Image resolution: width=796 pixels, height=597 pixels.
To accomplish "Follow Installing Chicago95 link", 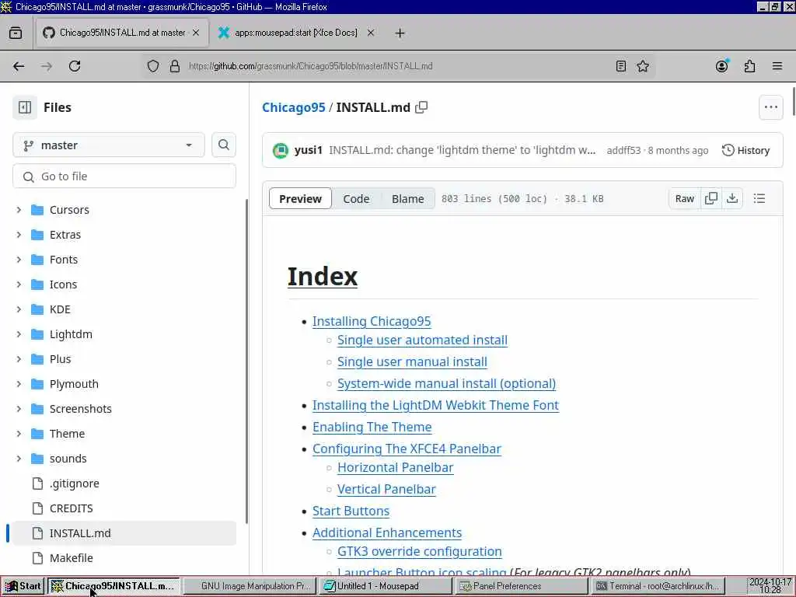I will tap(372, 321).
